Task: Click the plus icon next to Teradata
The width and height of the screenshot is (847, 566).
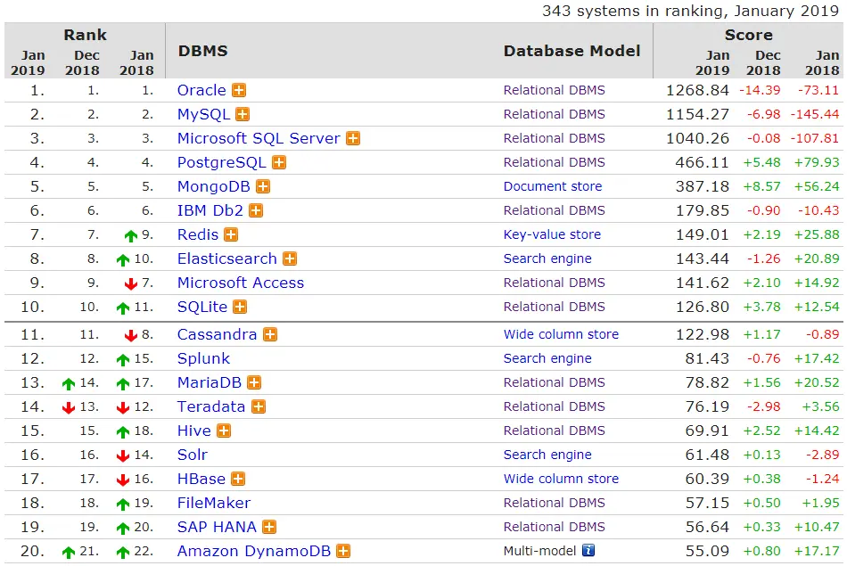Action: click(259, 406)
